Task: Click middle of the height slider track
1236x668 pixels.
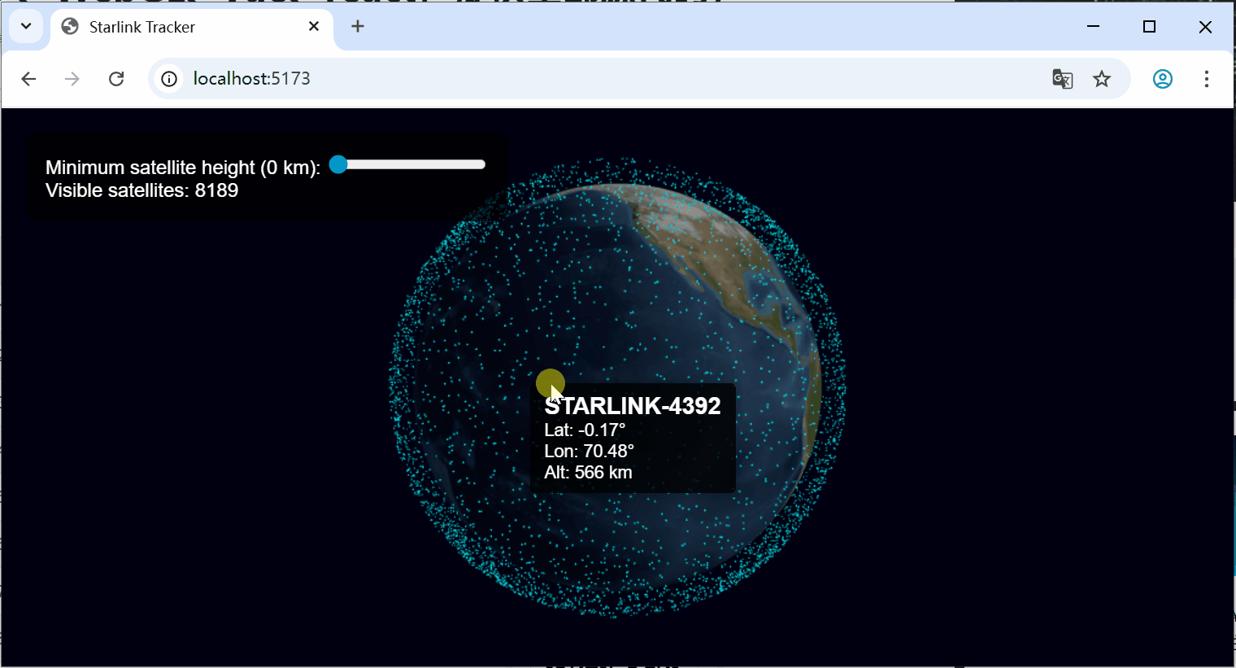Action: tap(407, 164)
